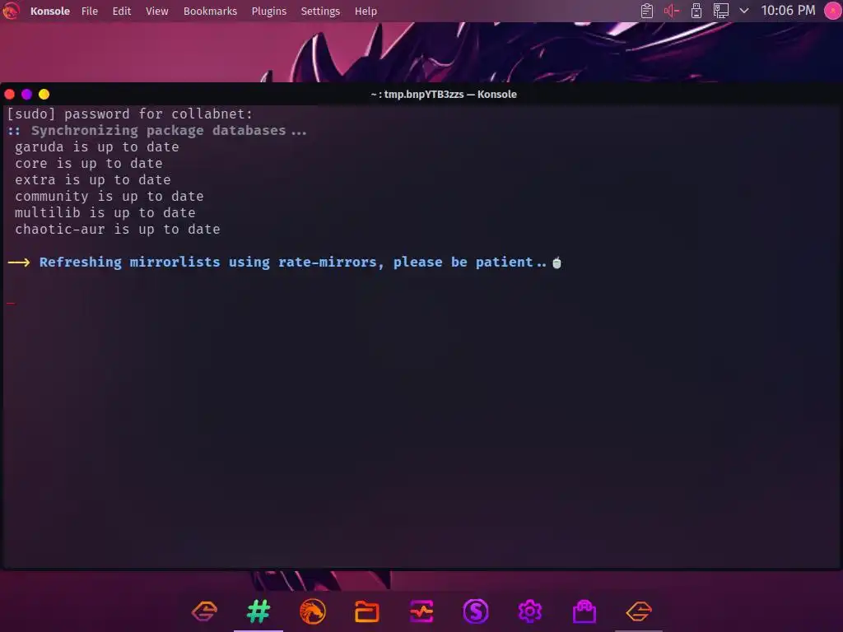This screenshot has width=843, height=632.
Task: Open the Settings menu
Action: pos(320,12)
